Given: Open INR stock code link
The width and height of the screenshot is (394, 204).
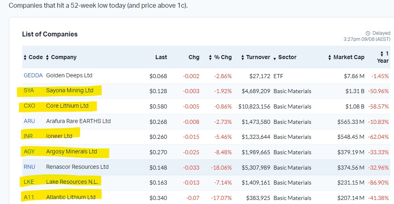Looking at the screenshot, I should coord(28,136).
